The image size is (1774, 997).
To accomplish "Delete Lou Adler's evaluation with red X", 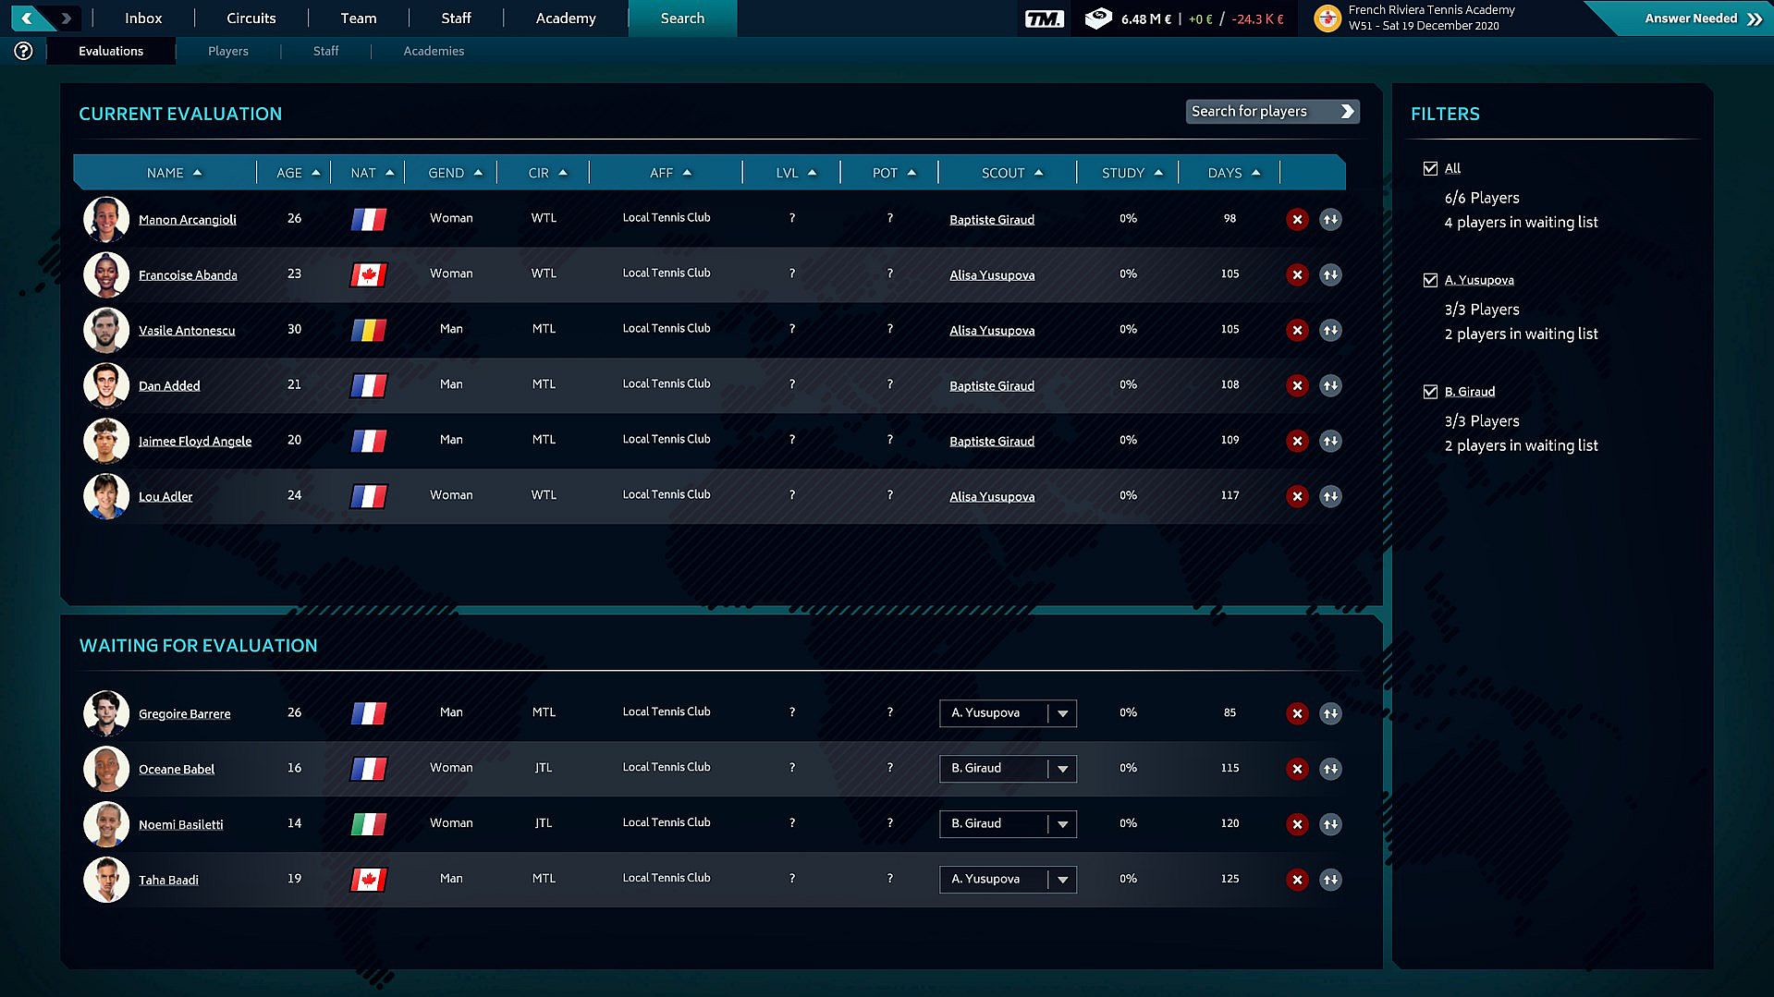I will point(1297,496).
